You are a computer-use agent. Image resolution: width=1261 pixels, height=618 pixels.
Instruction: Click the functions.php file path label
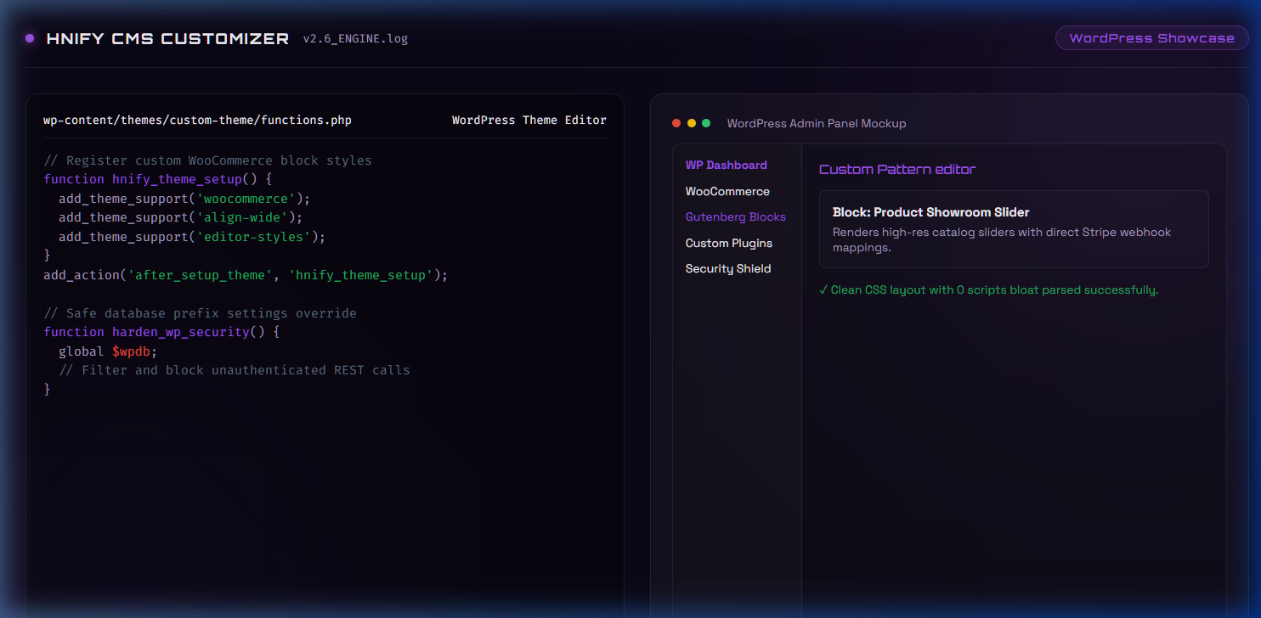point(197,121)
